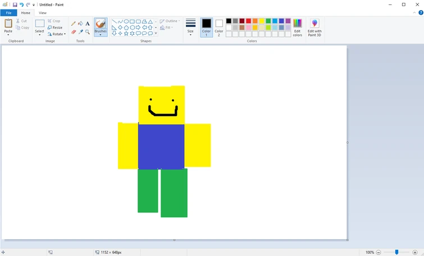
Task: Open the Size line thickness dropdown
Action: (190, 28)
